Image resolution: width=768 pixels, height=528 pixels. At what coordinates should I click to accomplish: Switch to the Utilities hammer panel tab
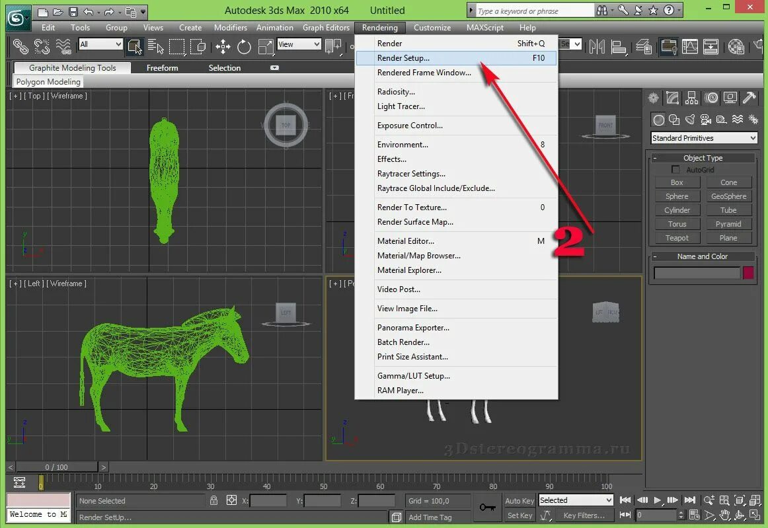pos(749,98)
